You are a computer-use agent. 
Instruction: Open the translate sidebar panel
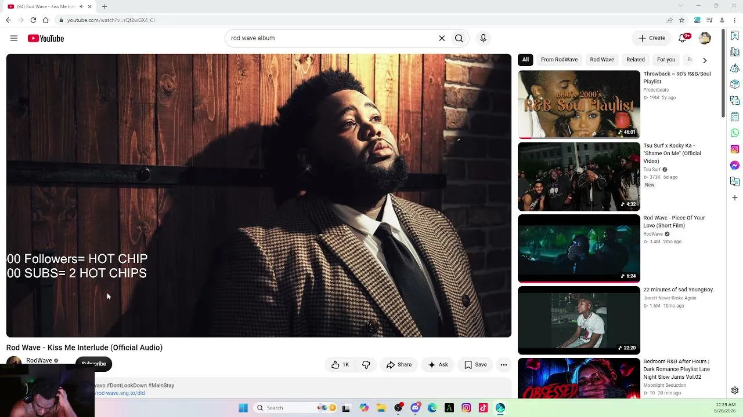tap(735, 182)
